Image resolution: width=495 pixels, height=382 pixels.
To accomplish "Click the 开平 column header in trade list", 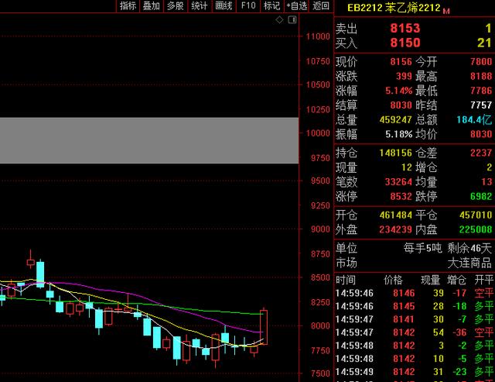I will (483, 280).
